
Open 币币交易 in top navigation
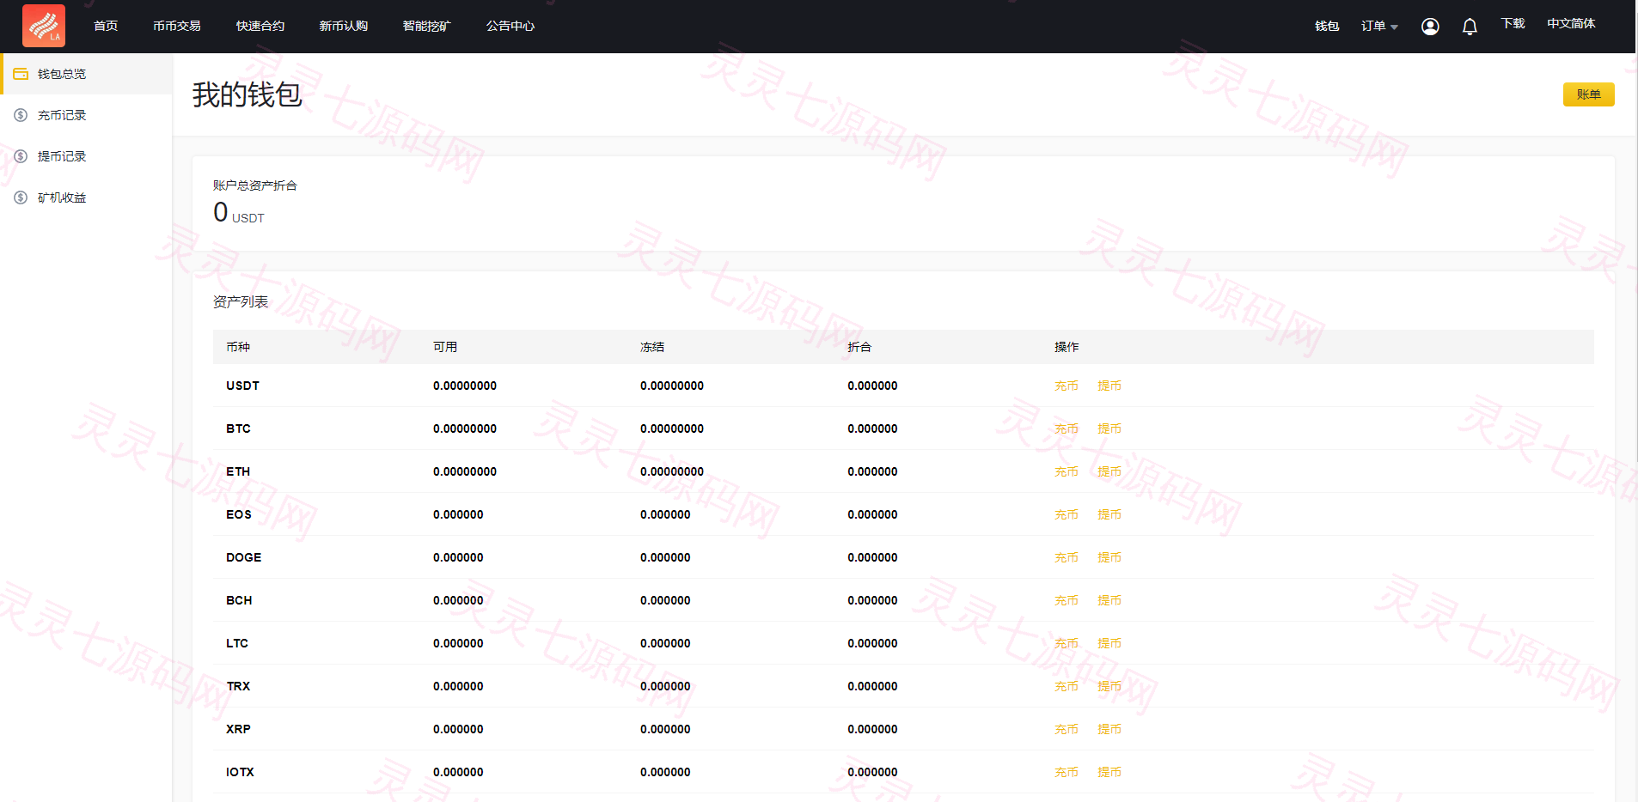[x=177, y=26]
